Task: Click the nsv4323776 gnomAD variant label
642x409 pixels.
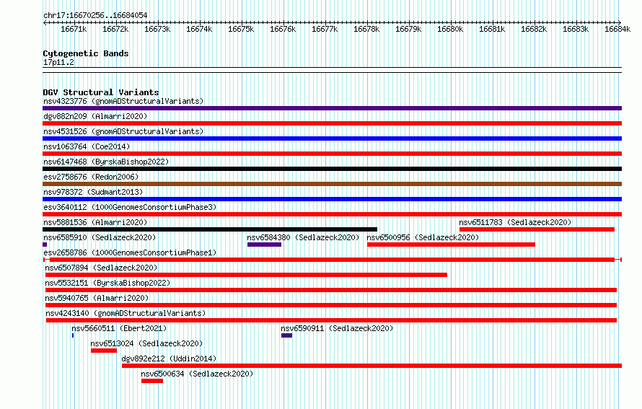Action: tap(123, 101)
